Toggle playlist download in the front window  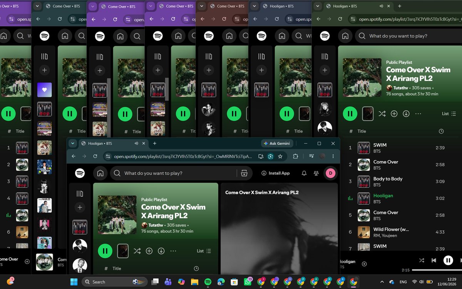click(161, 251)
